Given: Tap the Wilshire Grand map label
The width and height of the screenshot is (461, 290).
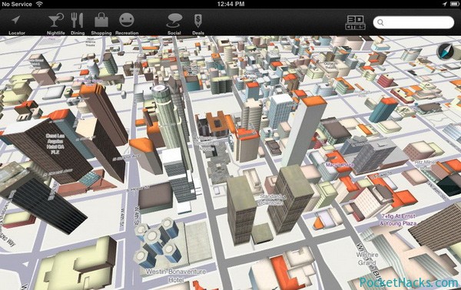Looking at the screenshot, I should [367, 259].
